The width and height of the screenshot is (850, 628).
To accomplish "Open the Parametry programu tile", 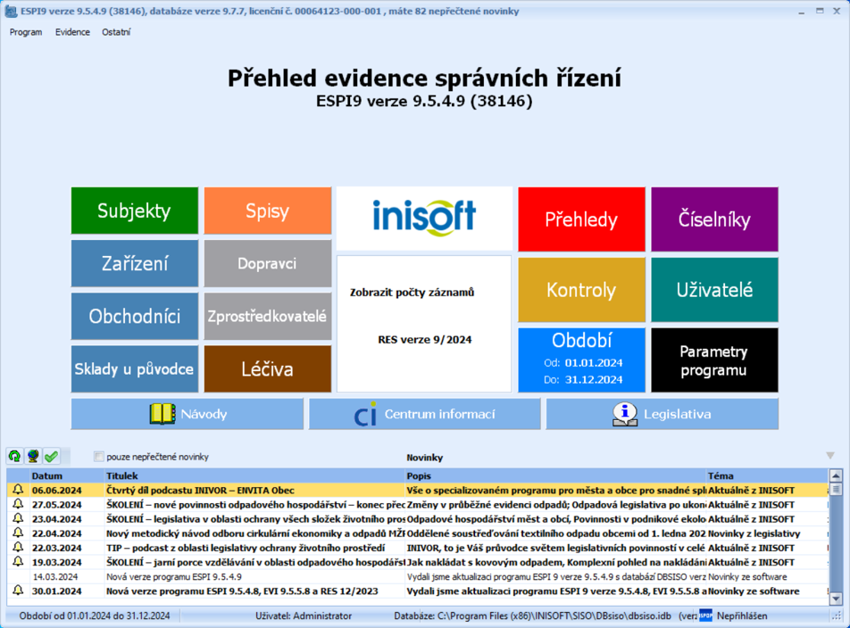I will click(714, 360).
